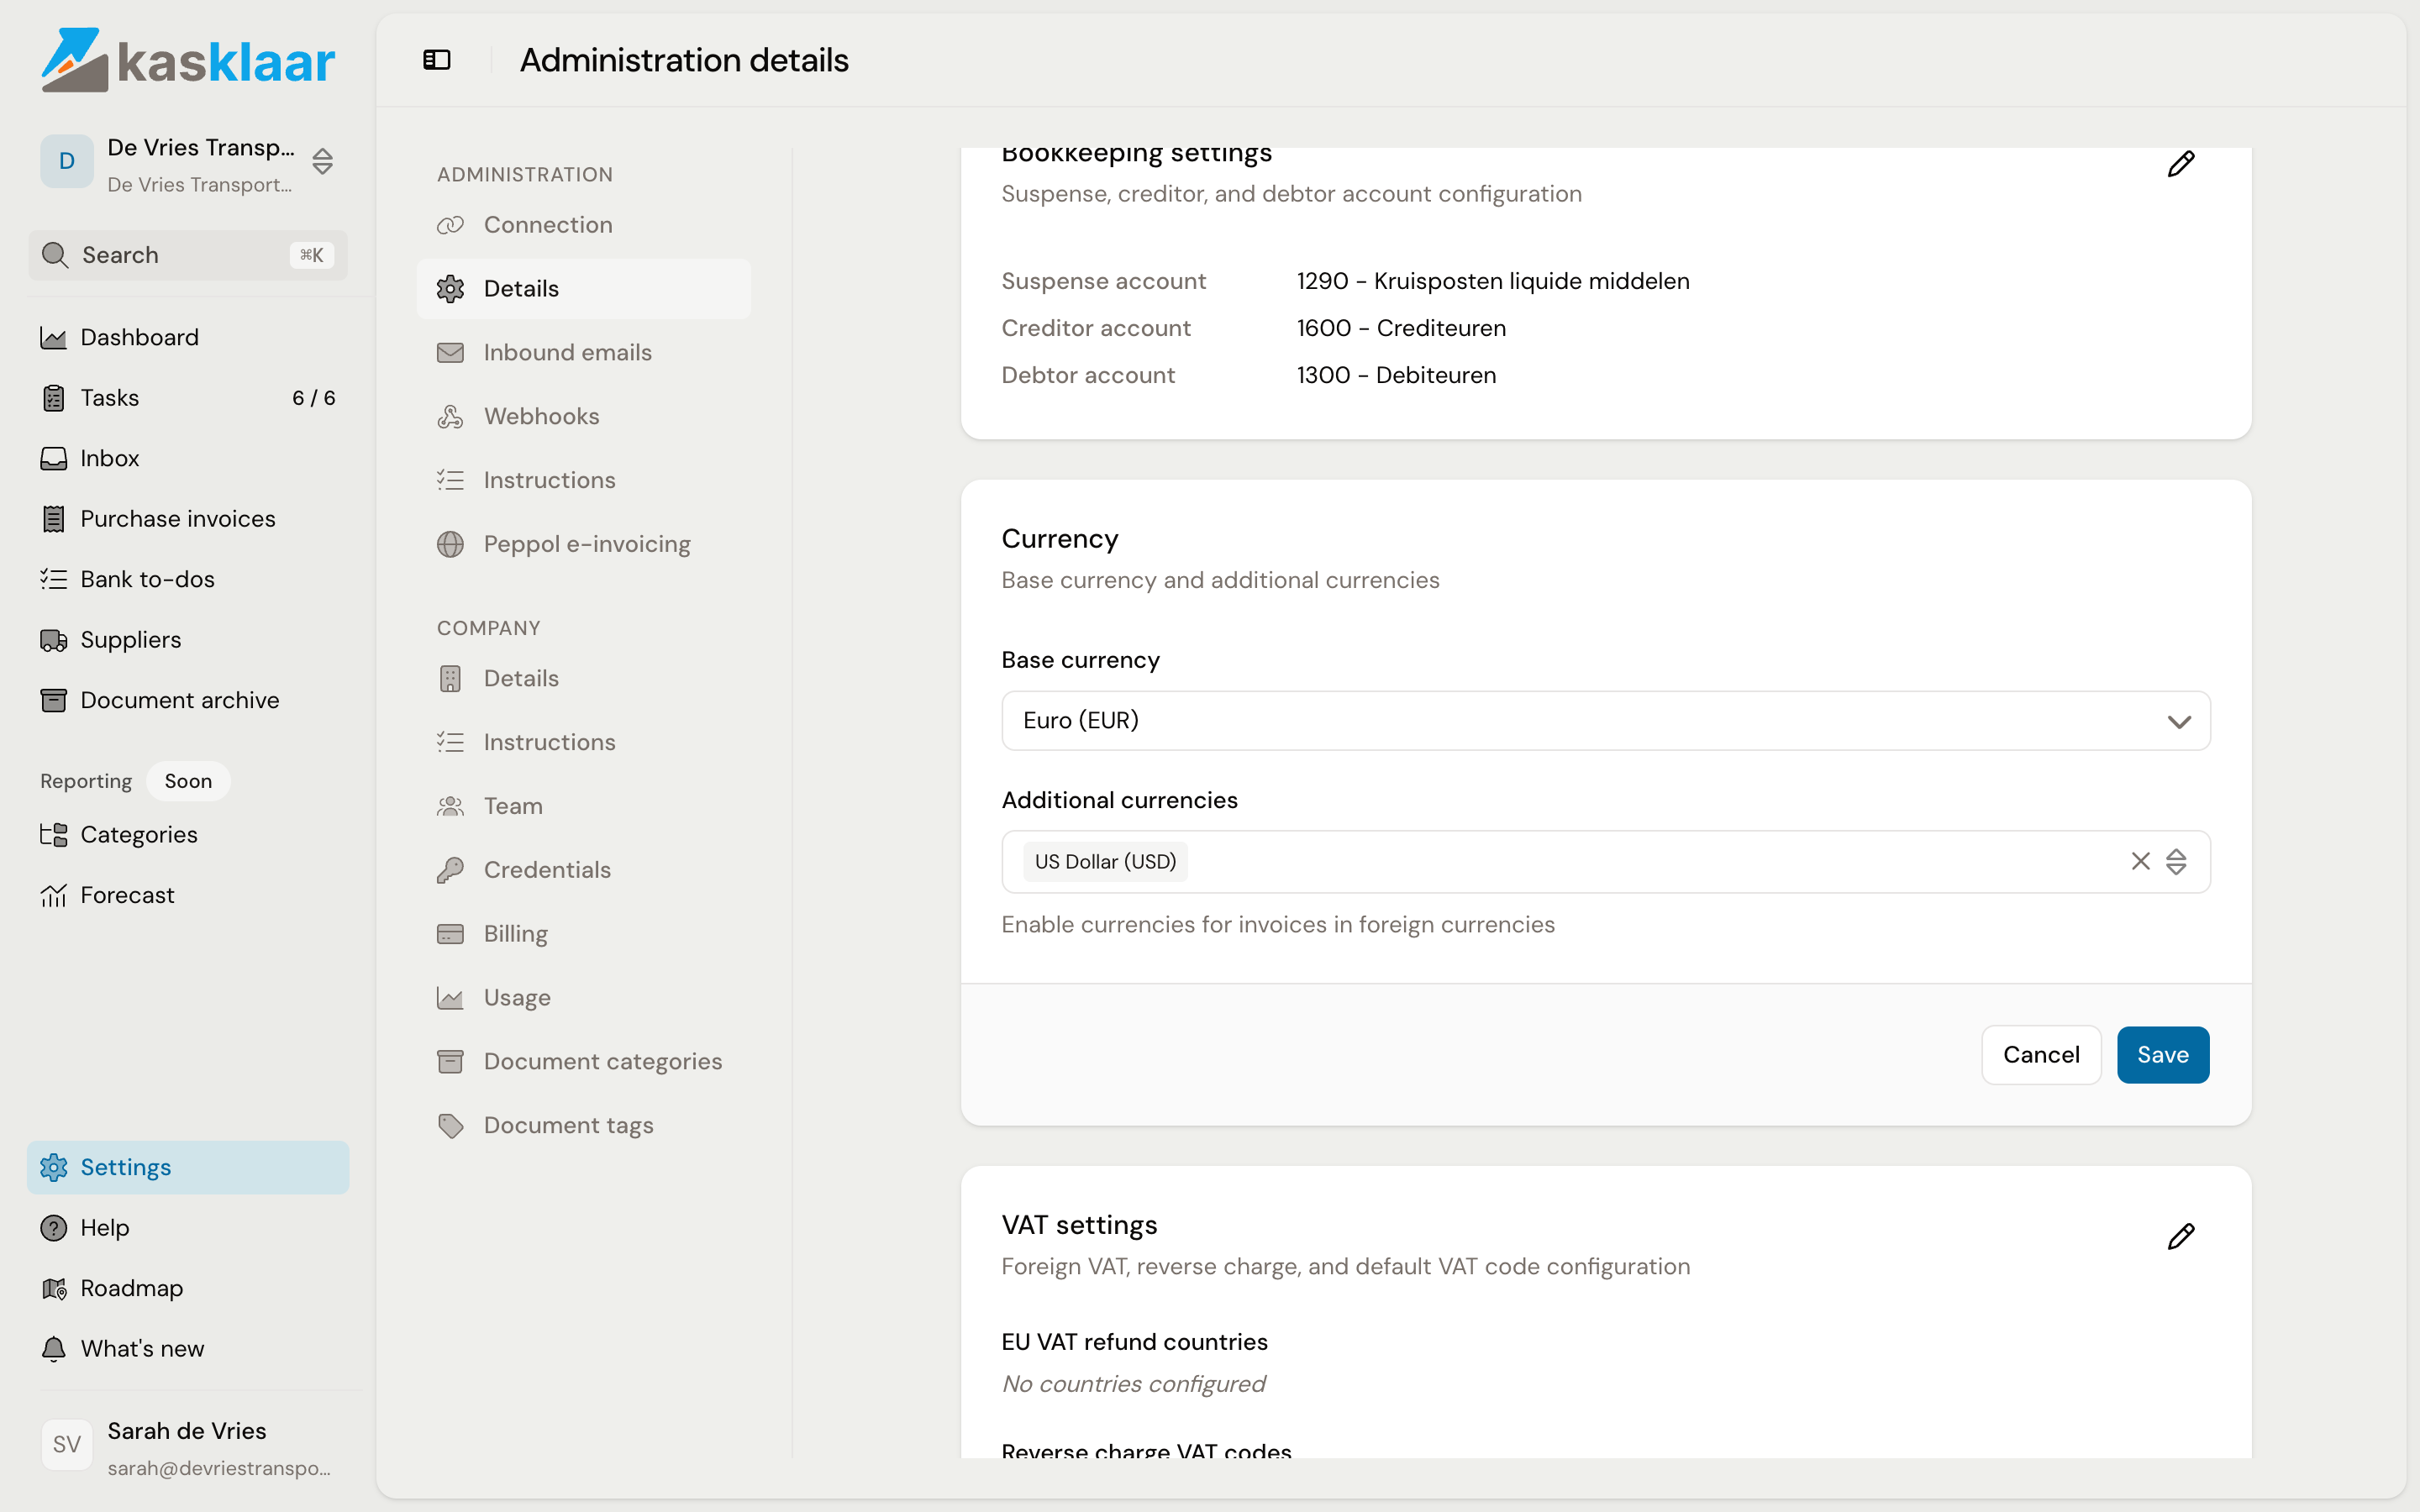2420x1512 pixels.
Task: Save the currency settings
Action: [2163, 1055]
